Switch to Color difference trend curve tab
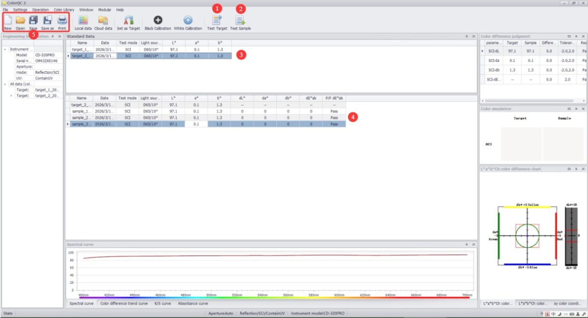 [x=123, y=303]
